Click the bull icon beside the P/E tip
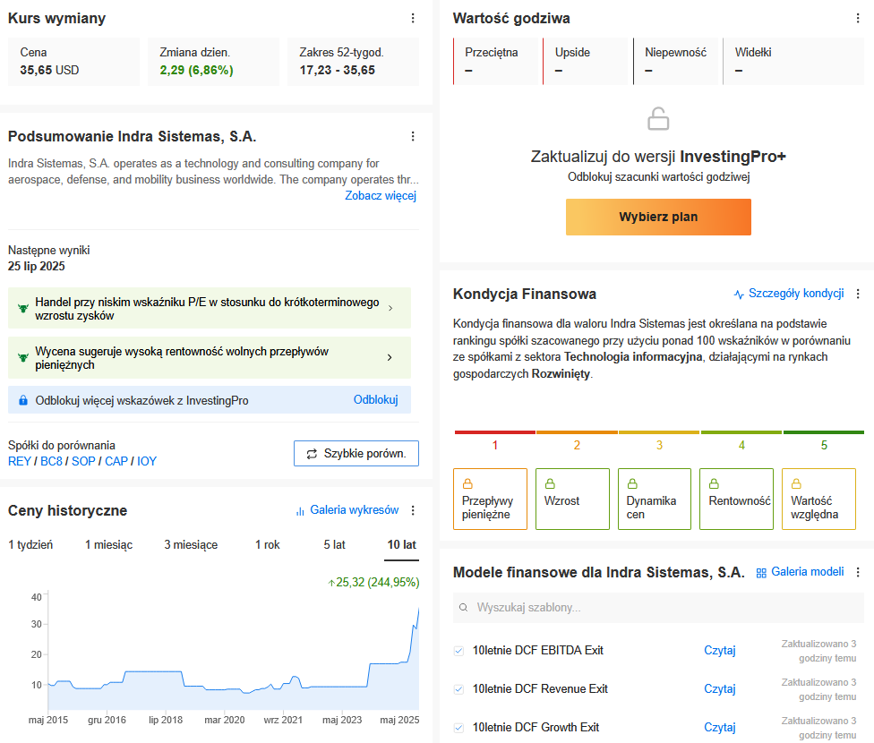 tap(23, 308)
